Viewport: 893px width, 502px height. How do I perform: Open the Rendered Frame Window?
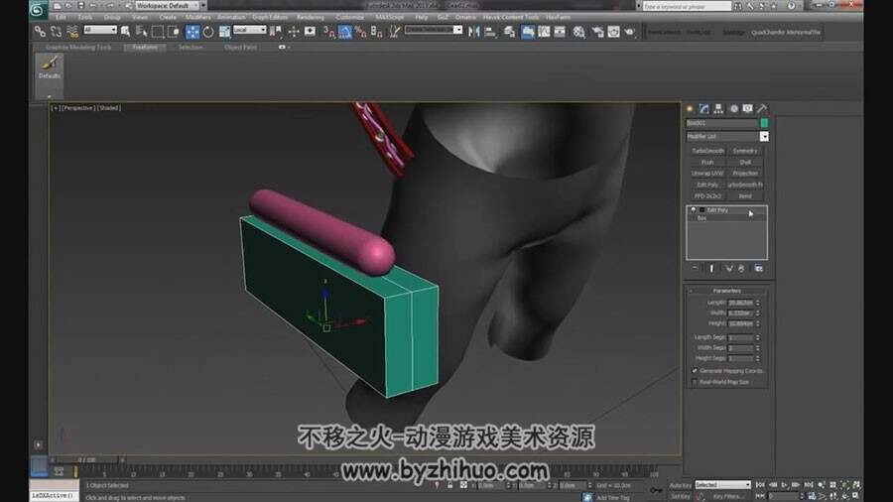pyautogui.click(x=613, y=32)
